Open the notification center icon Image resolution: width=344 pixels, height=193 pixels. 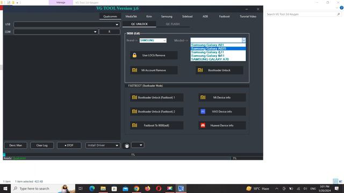point(337,188)
